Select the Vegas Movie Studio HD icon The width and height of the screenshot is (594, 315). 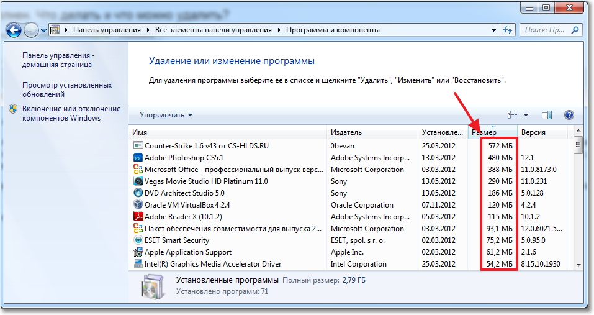pyautogui.click(x=138, y=181)
